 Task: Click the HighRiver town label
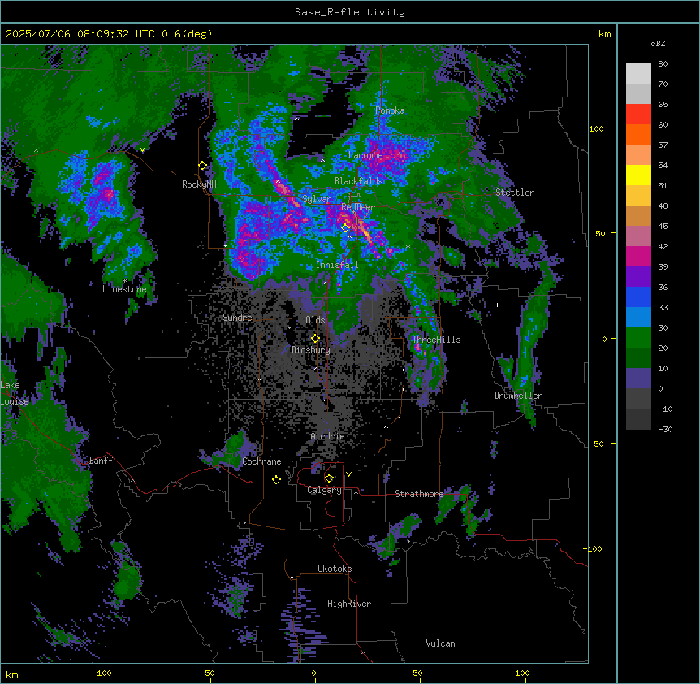pyautogui.click(x=349, y=604)
